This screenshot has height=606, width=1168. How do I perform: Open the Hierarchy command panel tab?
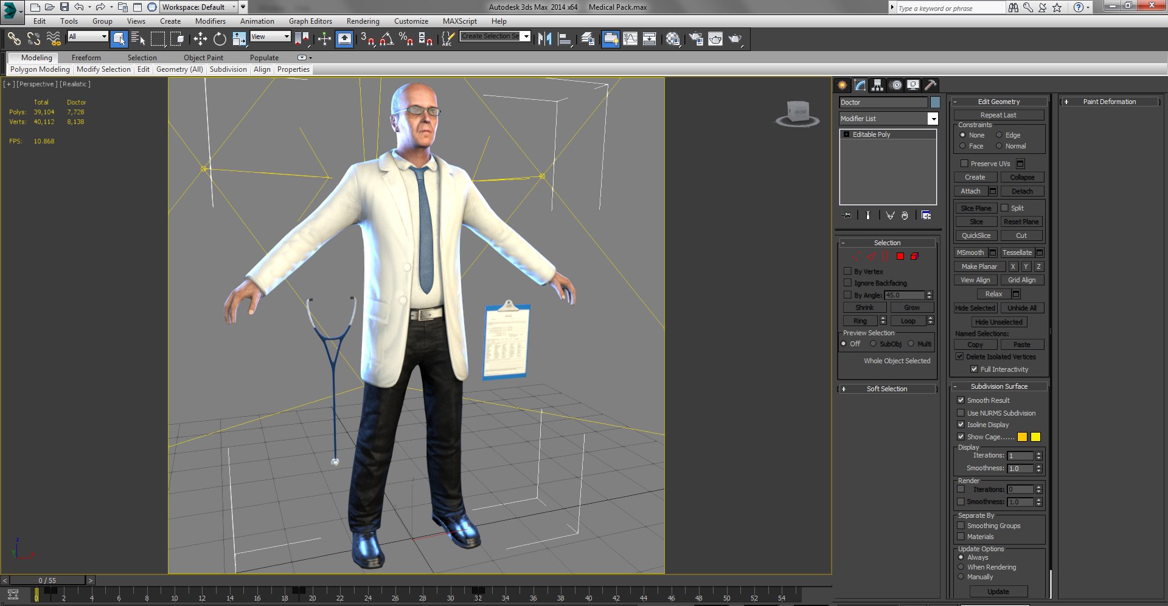tap(877, 85)
